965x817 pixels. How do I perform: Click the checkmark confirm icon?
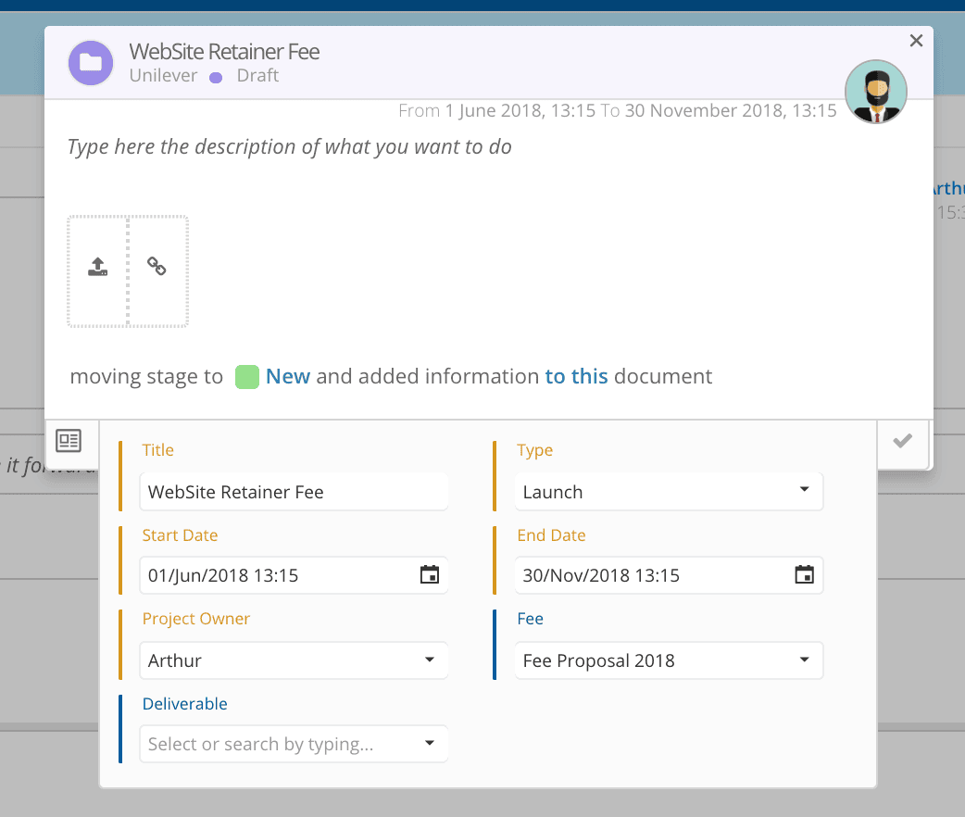tap(902, 441)
